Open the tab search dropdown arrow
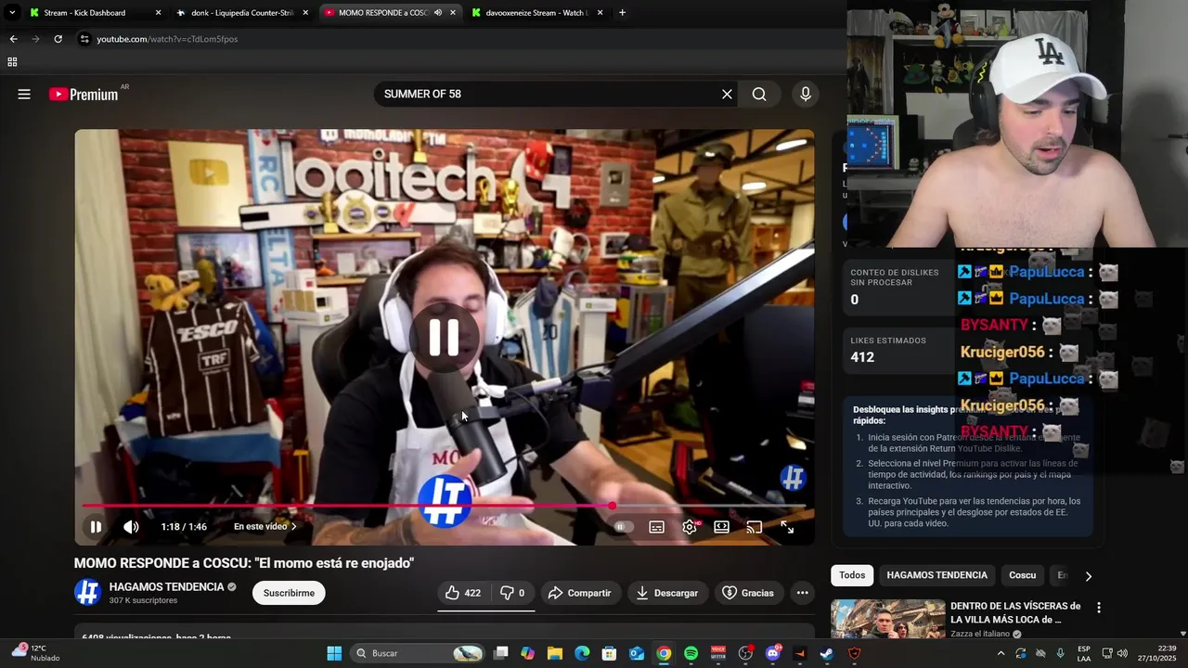The width and height of the screenshot is (1188, 668). (12, 13)
